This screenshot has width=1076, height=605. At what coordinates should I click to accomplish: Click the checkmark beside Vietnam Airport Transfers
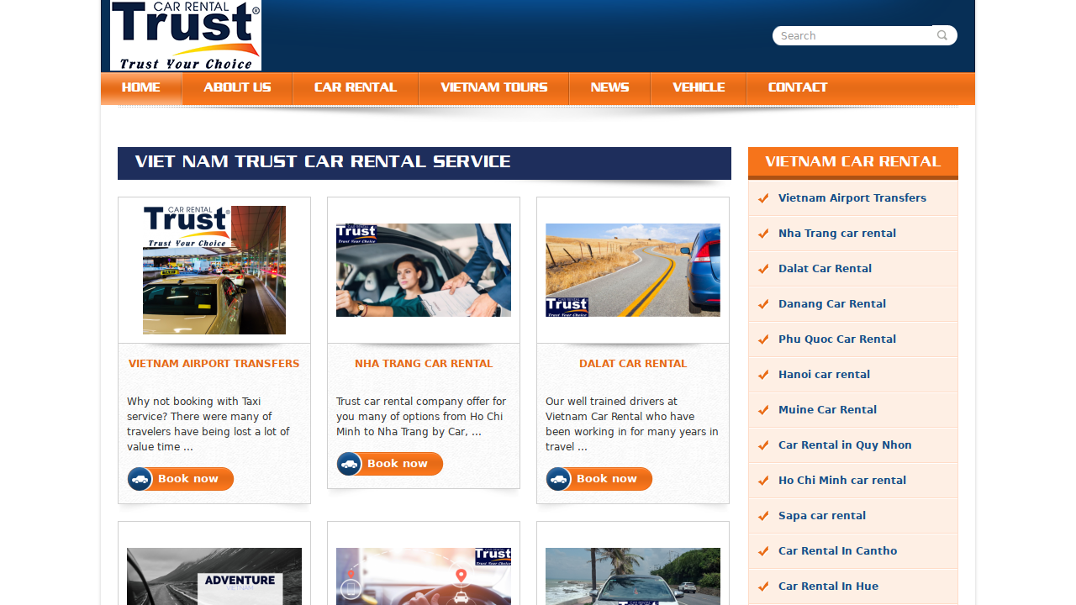pyautogui.click(x=762, y=198)
